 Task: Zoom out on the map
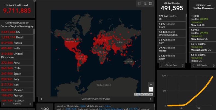tap(151, 89)
